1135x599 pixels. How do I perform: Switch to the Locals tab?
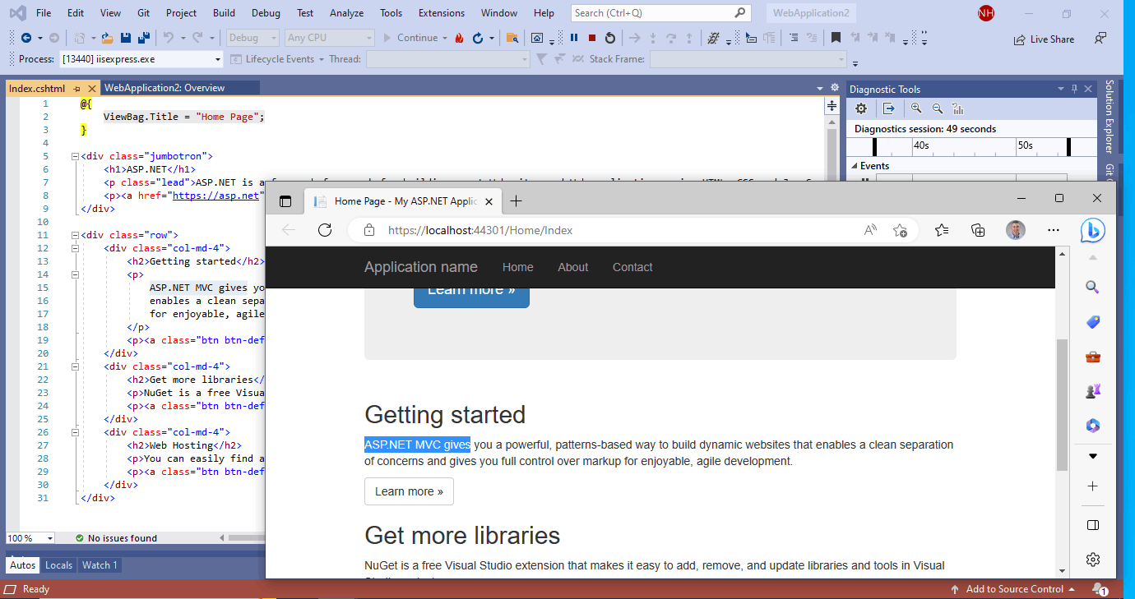(x=58, y=565)
